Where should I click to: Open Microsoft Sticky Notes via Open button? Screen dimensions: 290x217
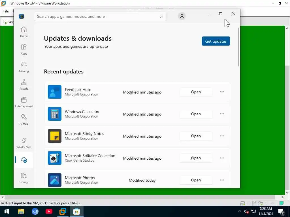point(196,136)
